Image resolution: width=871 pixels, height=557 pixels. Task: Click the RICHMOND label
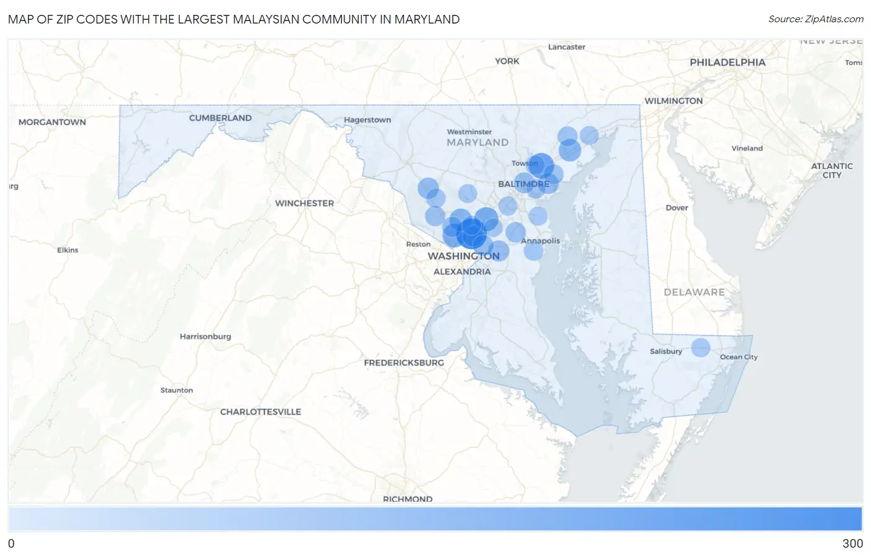coord(408,499)
